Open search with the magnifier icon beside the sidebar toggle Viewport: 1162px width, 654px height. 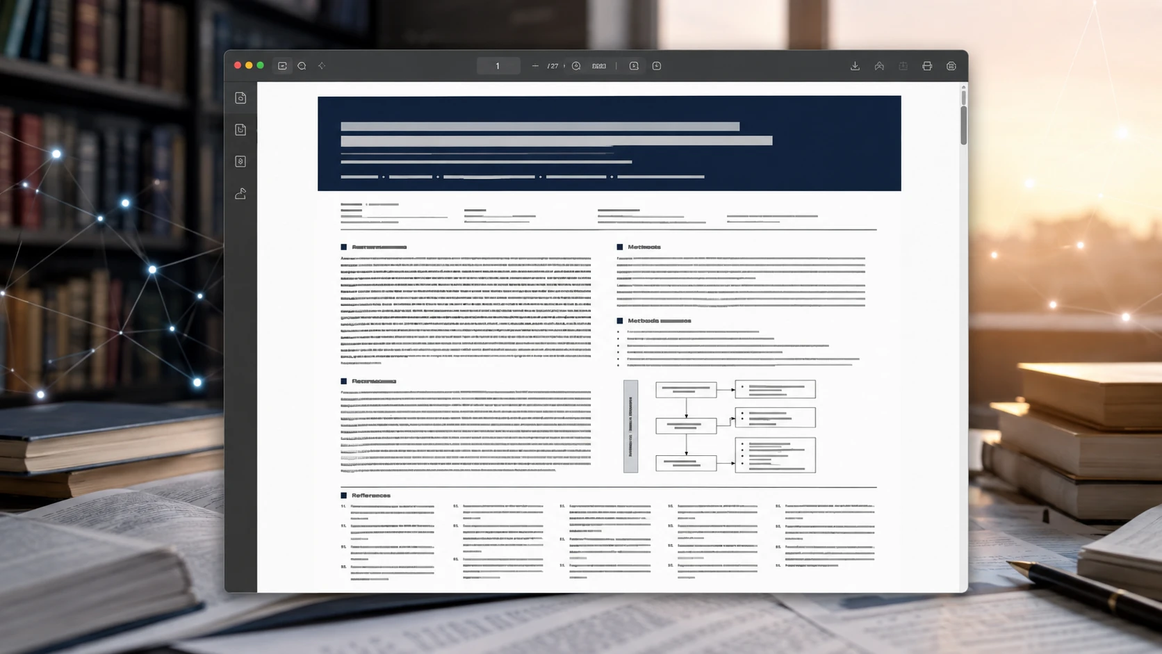pyautogui.click(x=302, y=66)
